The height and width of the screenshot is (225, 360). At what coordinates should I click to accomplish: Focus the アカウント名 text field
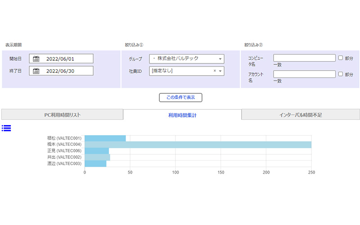coord(305,74)
